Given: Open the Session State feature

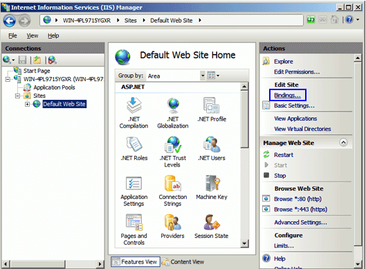Looking at the screenshot, I should pyautogui.click(x=212, y=226).
